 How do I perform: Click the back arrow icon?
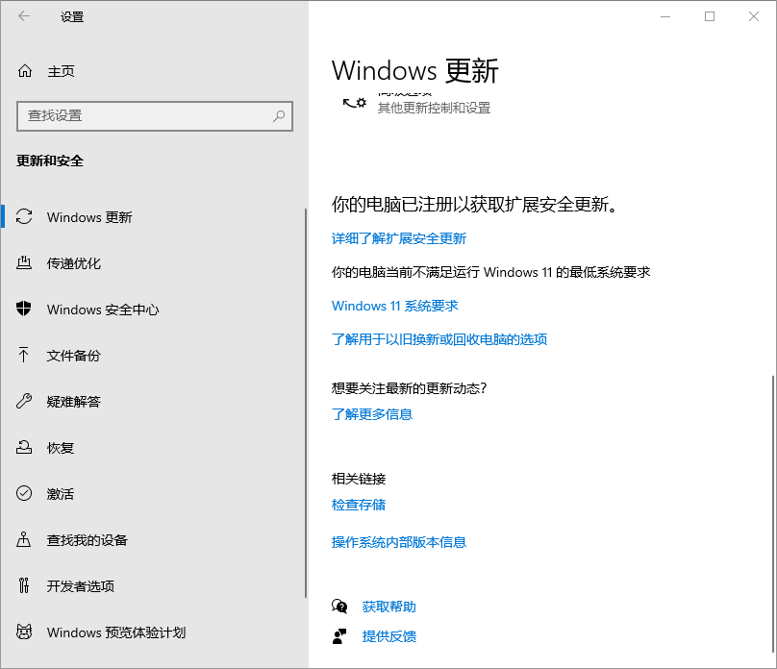24,16
